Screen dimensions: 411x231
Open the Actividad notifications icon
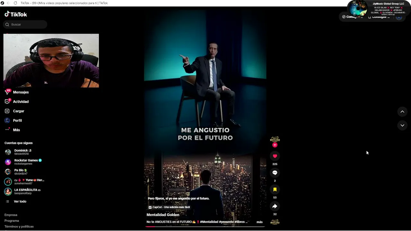click(7, 101)
